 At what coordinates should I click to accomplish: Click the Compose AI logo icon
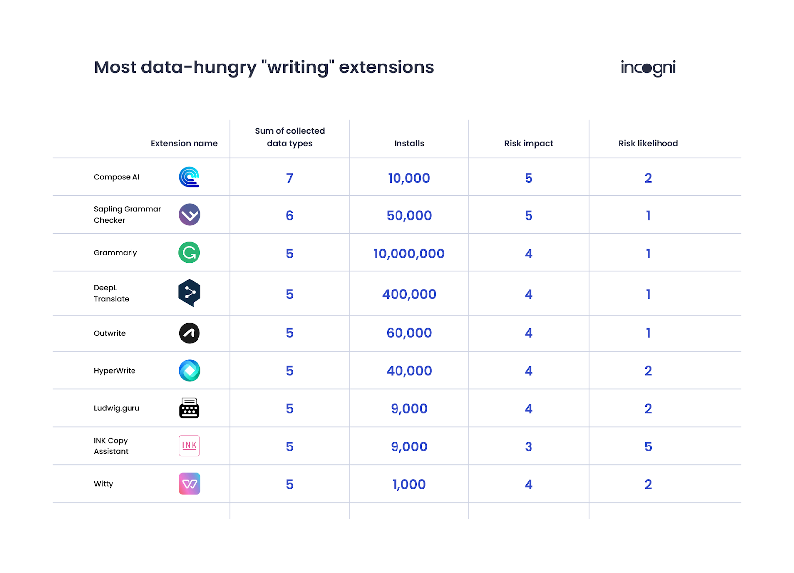(189, 177)
